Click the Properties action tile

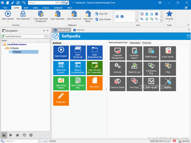pyautogui.click(x=61, y=99)
